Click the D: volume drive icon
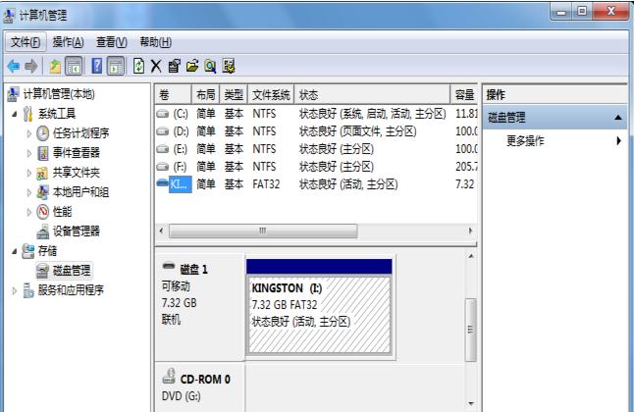Viewport: 634px width, 412px height. (163, 131)
